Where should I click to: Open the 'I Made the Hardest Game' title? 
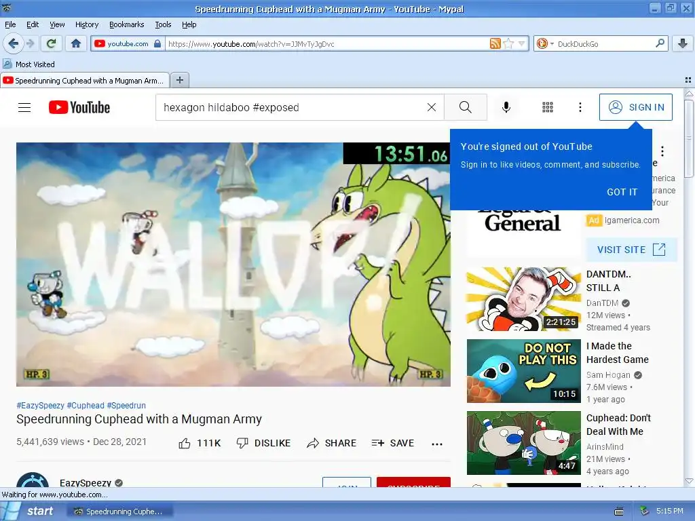pos(618,353)
